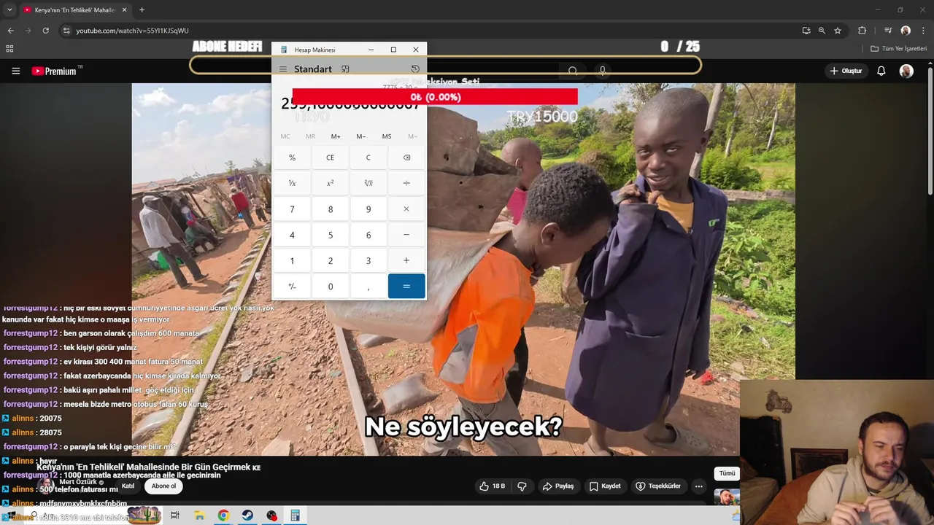Click the decimal comma key
Image resolution: width=934 pixels, height=525 pixels.
[368, 287]
